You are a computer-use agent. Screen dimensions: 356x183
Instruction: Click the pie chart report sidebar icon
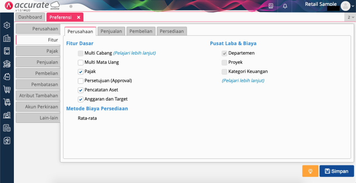(x=7, y=141)
